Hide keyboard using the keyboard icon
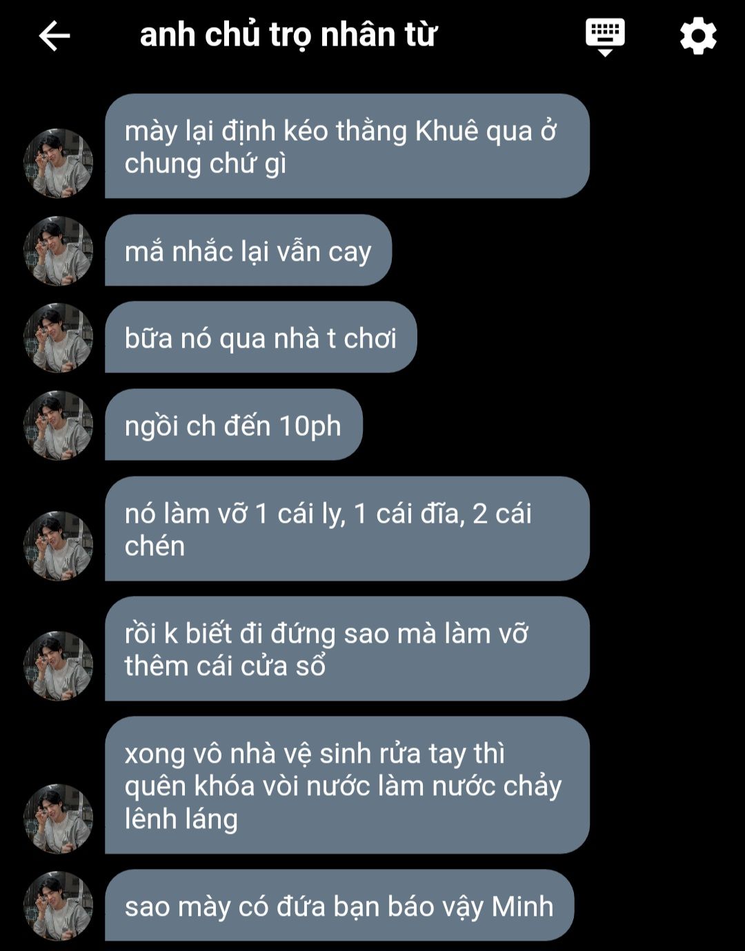Screen dimensions: 745x951 (605, 37)
